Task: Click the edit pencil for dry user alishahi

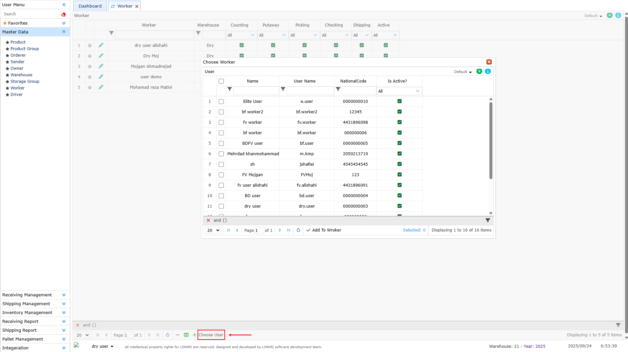Action: click(101, 45)
